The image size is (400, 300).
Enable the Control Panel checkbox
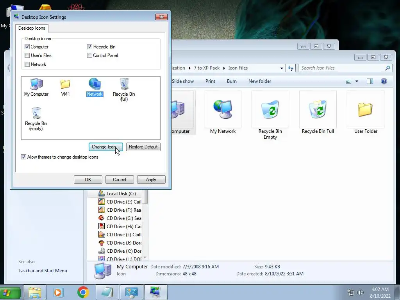pyautogui.click(x=89, y=55)
